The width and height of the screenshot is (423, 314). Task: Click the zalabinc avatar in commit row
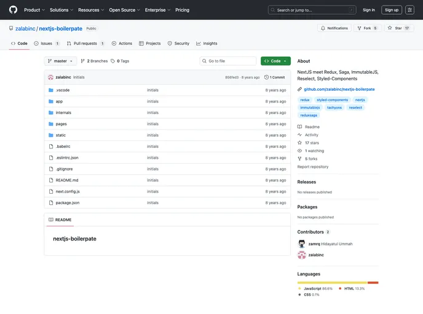(x=50, y=77)
